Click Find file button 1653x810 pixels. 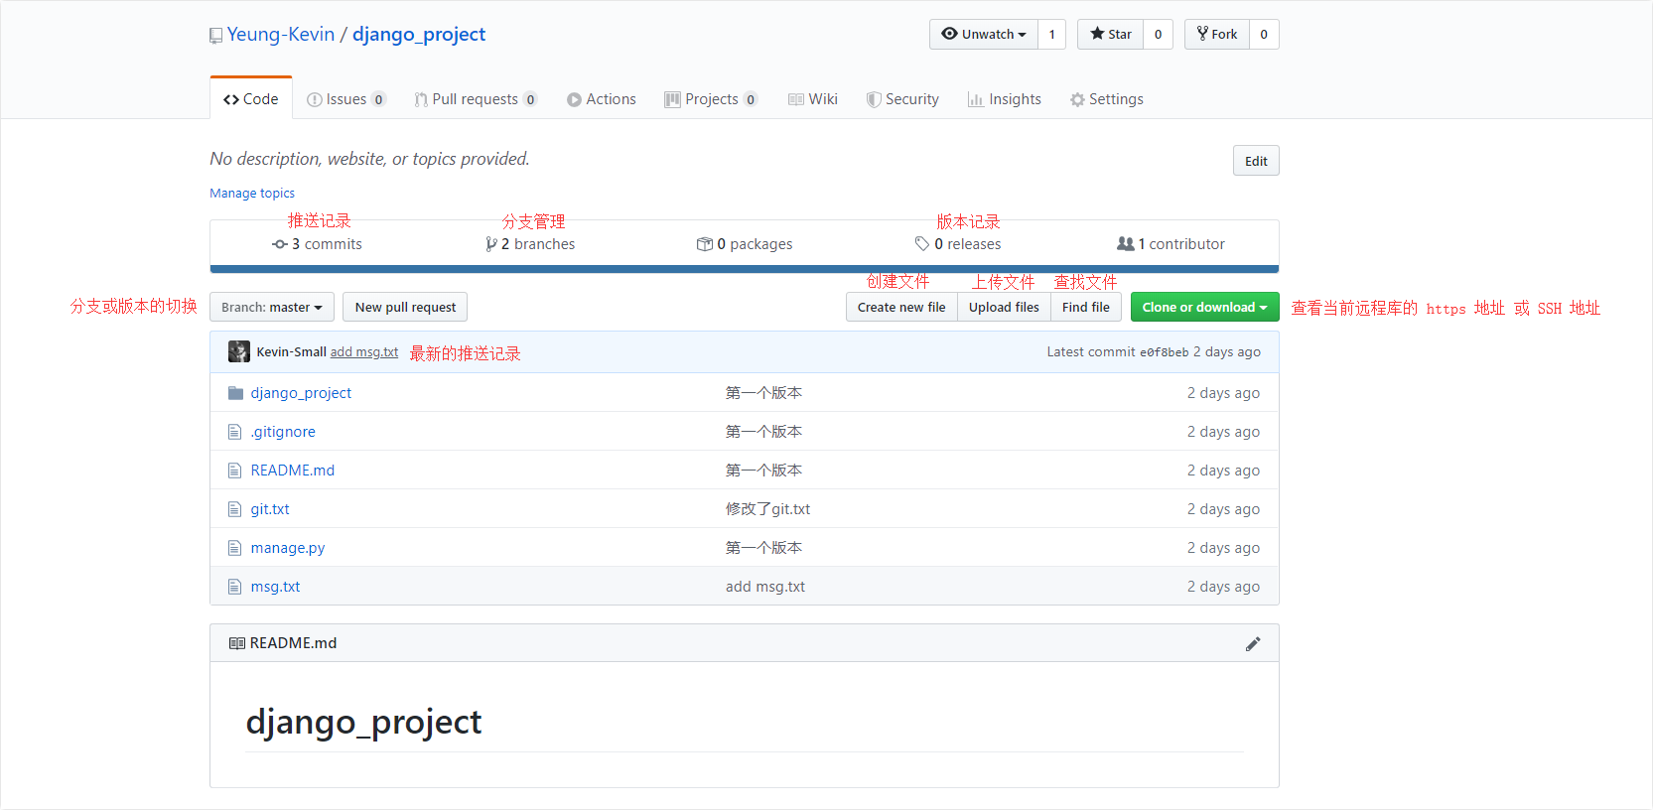point(1086,307)
